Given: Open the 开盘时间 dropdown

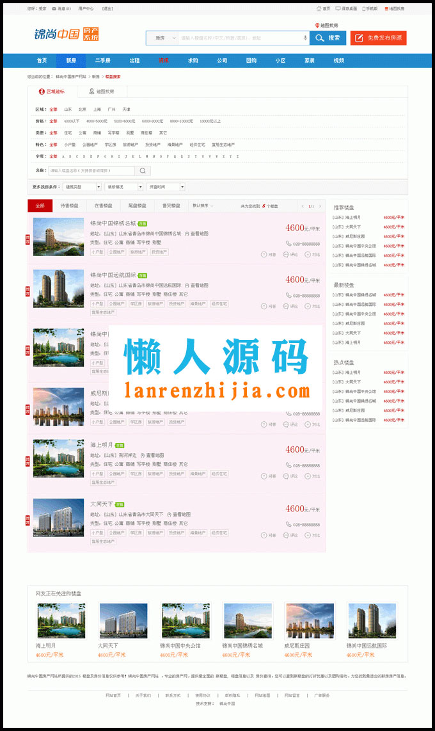Looking at the screenshot, I should pyautogui.click(x=166, y=187).
